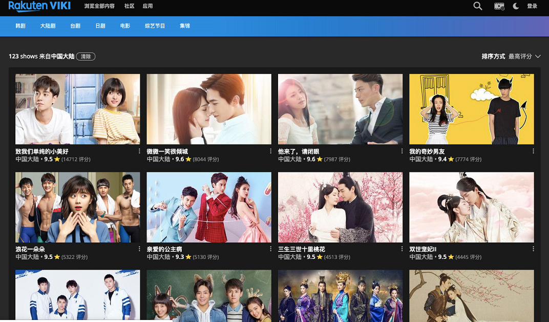Click the Rakuten VIKI logo
This screenshot has height=322, width=549.
tap(39, 6)
